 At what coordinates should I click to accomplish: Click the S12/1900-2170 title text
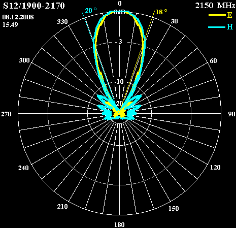coord(34,6)
